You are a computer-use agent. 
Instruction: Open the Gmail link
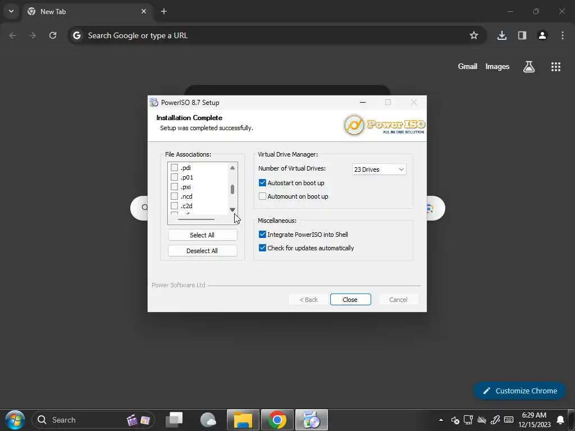[468, 66]
